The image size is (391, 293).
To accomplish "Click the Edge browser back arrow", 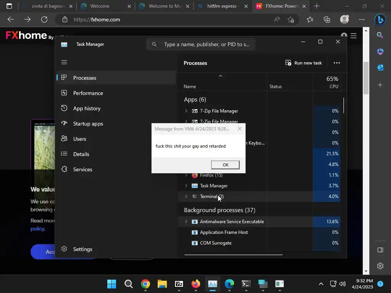I will pos(10,19).
